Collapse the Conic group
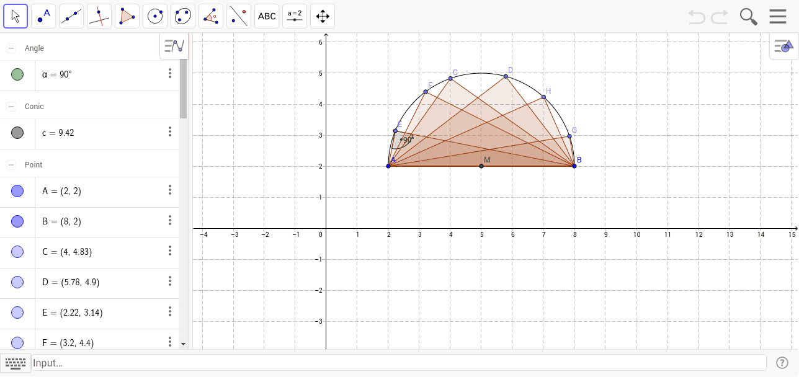The height and width of the screenshot is (377, 799). coord(11,107)
